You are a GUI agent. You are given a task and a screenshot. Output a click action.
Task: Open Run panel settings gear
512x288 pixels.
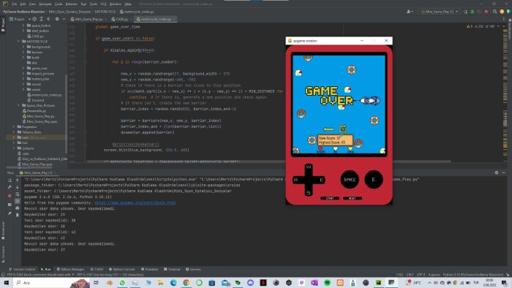point(497,173)
